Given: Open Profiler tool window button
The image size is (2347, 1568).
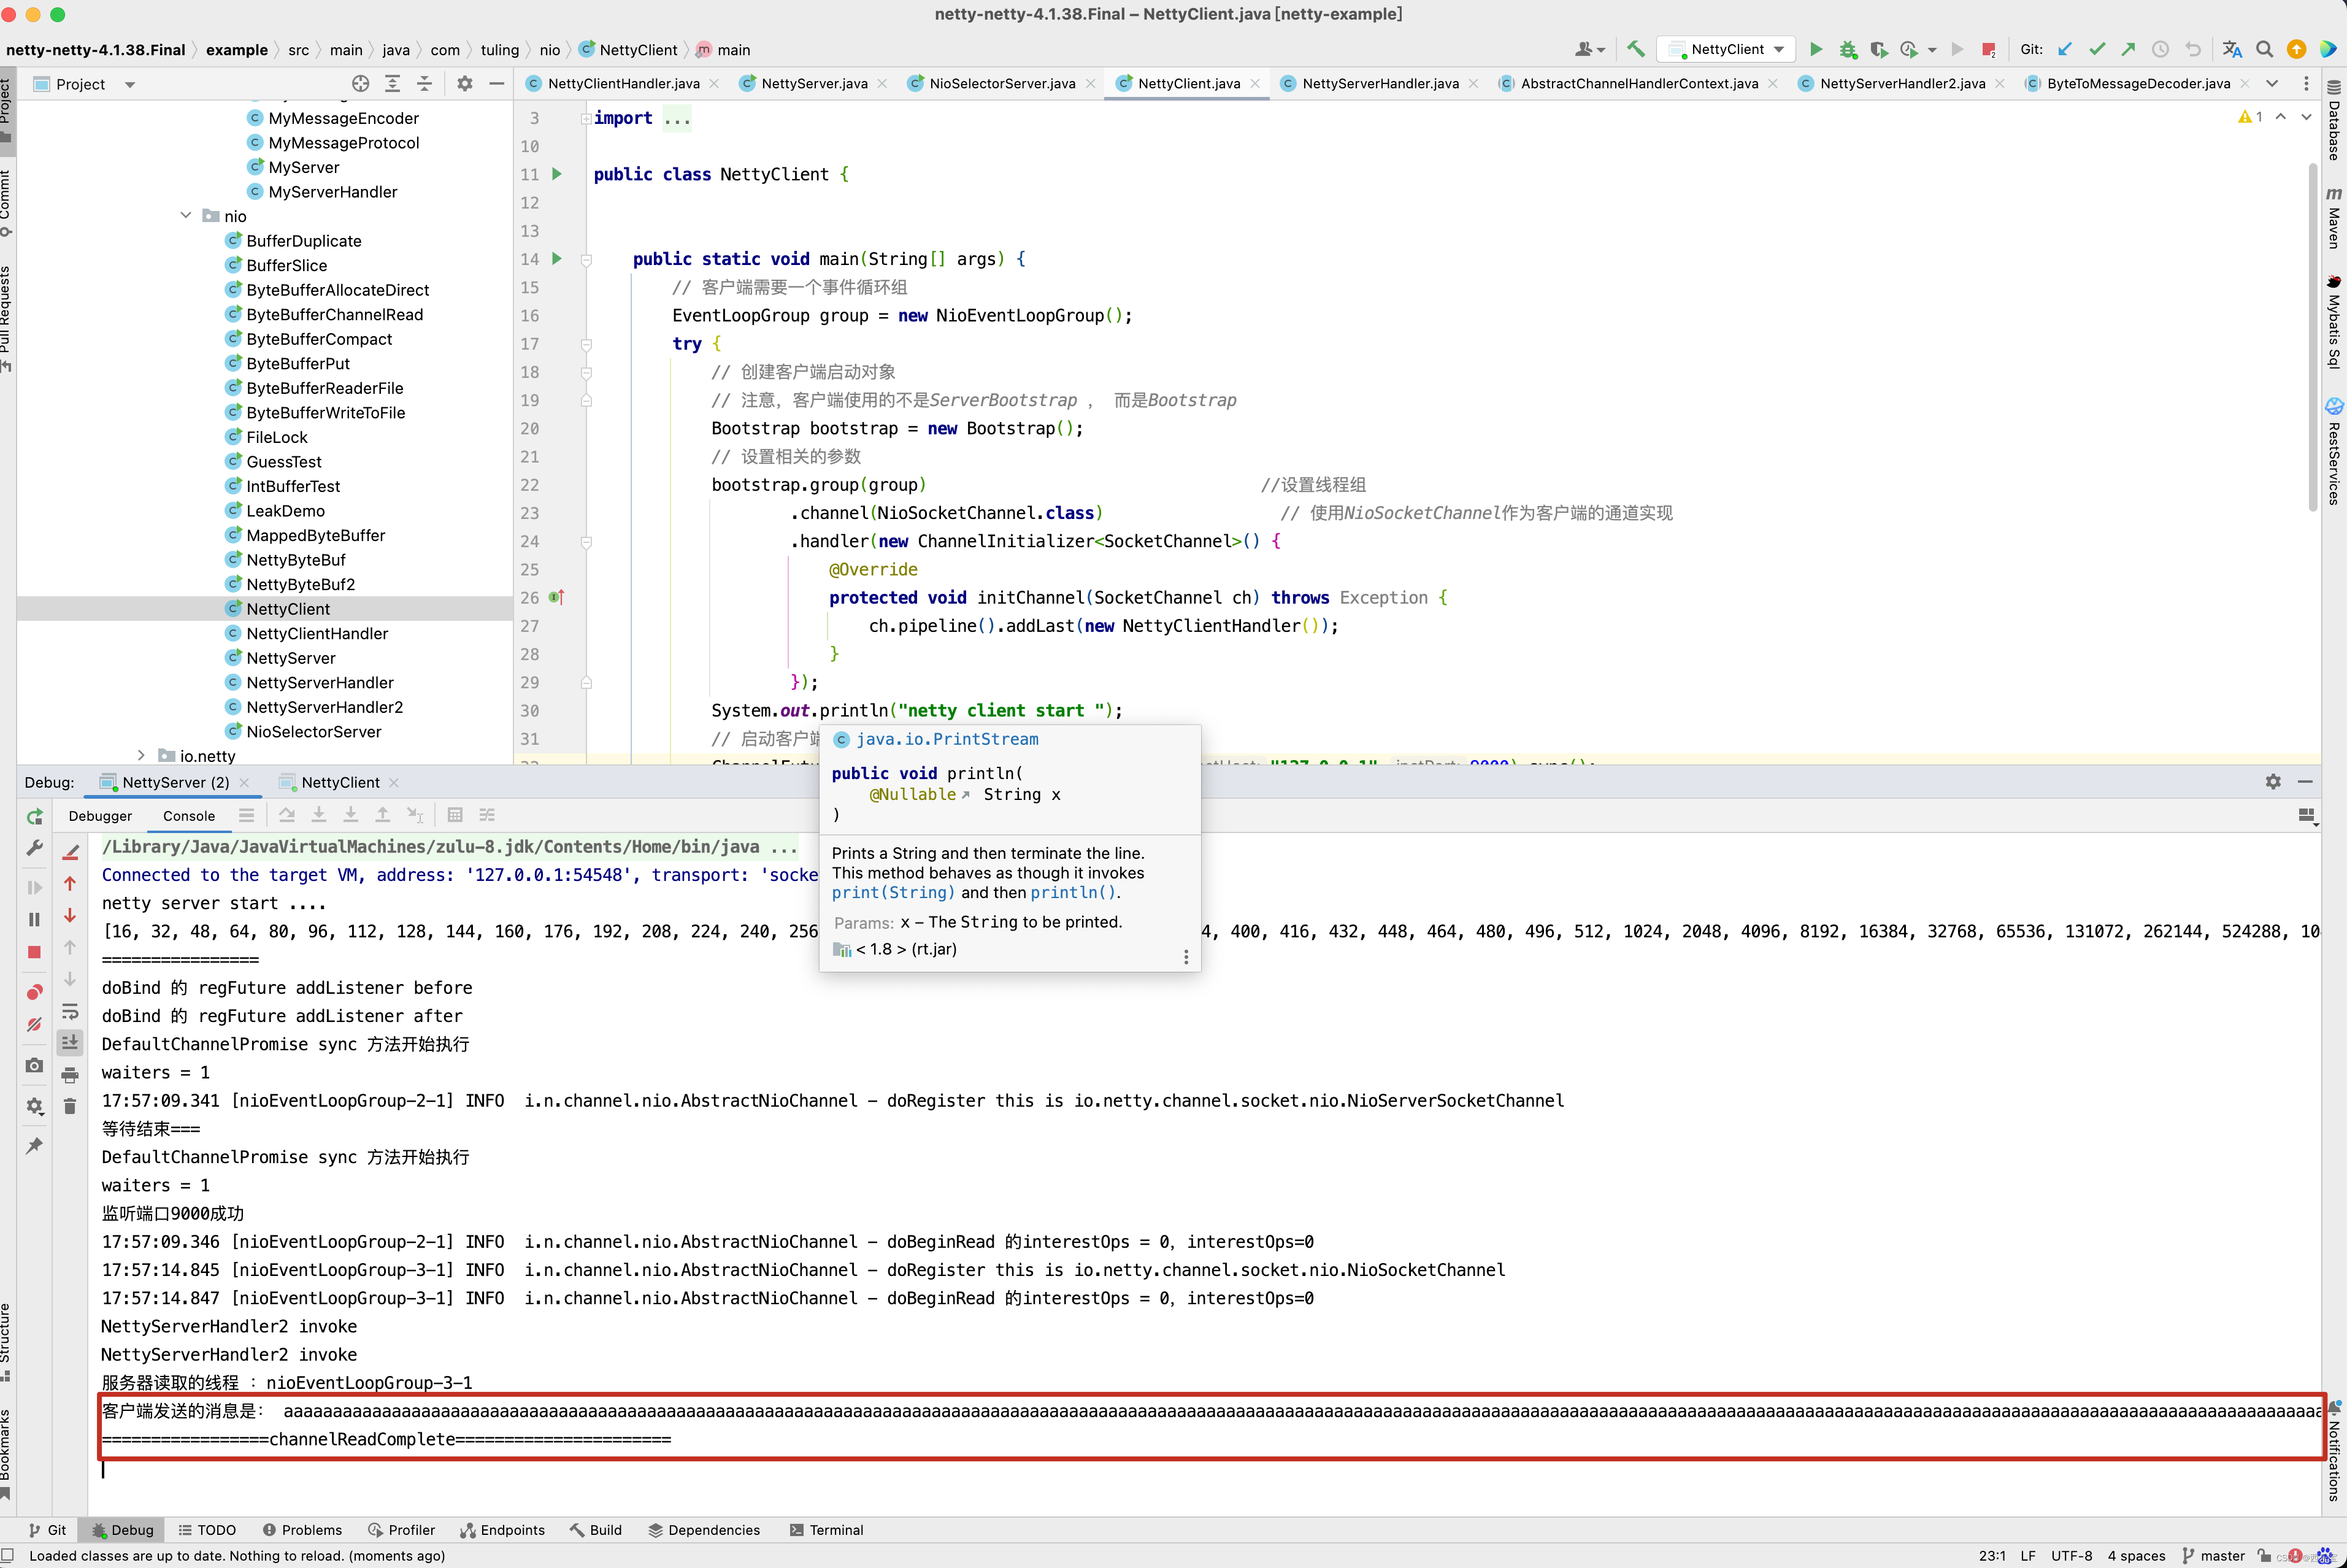Looking at the screenshot, I should [401, 1530].
